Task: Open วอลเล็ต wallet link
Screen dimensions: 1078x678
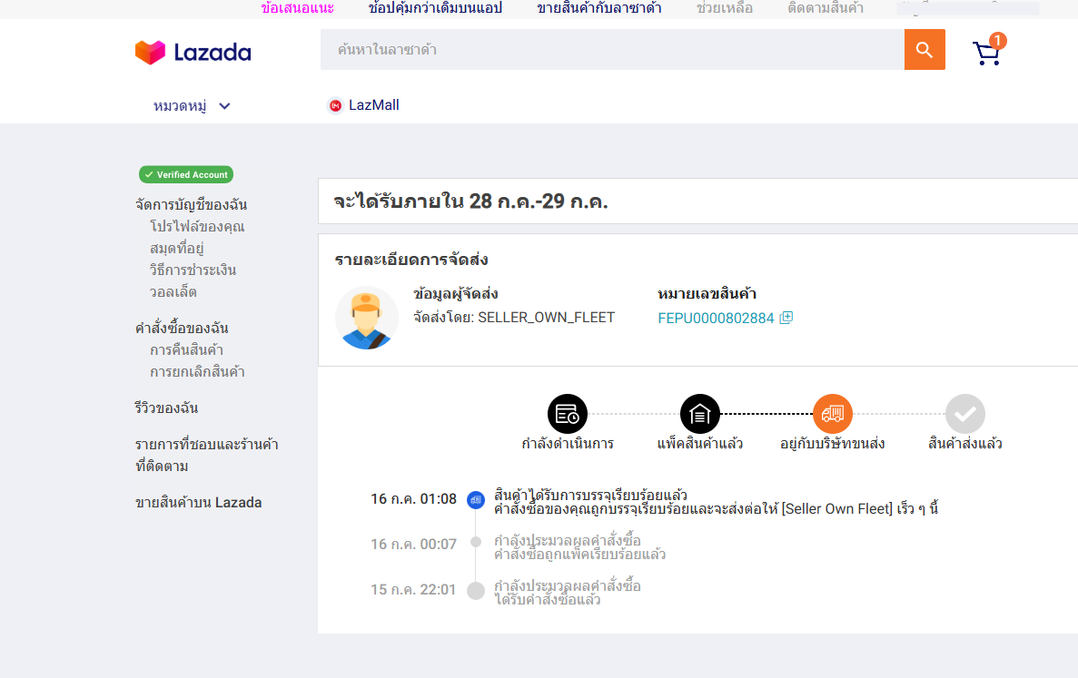Action: pos(173,292)
